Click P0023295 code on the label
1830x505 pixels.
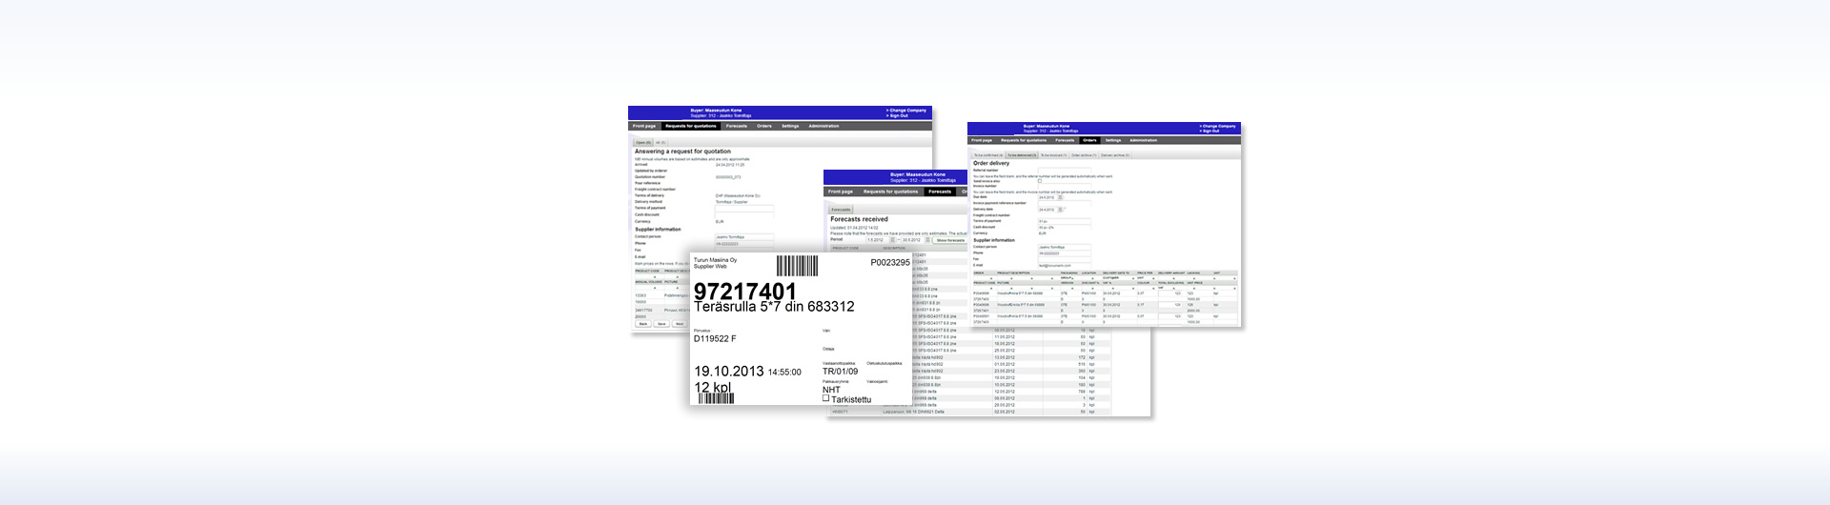pyautogui.click(x=890, y=262)
